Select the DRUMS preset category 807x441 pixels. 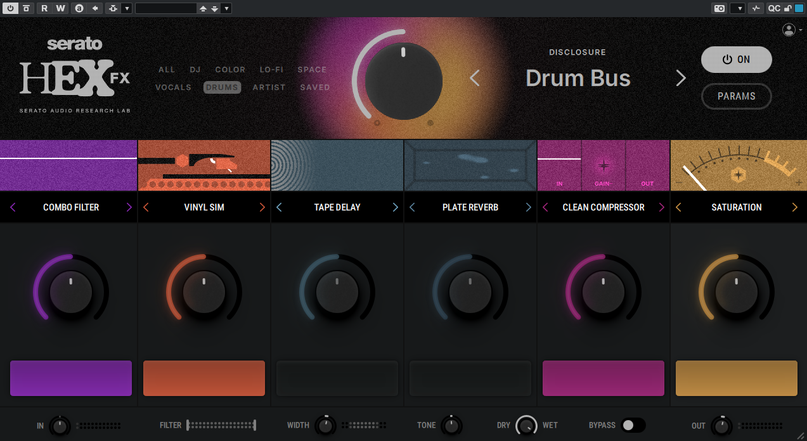click(222, 87)
